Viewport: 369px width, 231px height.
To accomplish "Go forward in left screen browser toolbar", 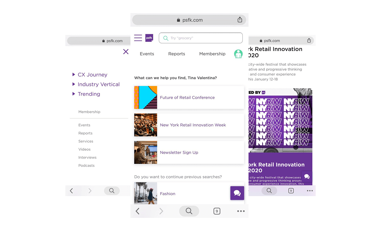I will point(90,191).
